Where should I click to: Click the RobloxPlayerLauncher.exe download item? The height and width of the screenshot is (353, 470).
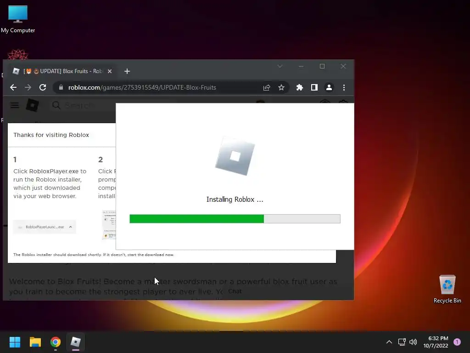pos(45,227)
